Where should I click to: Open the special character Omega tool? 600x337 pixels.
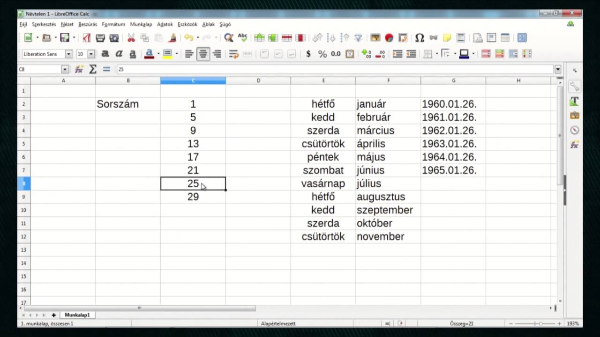pyautogui.click(x=420, y=38)
